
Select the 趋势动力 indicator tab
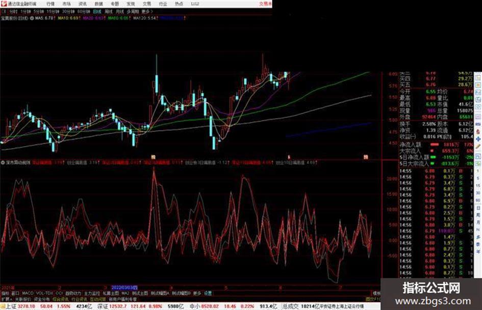tap(73, 293)
